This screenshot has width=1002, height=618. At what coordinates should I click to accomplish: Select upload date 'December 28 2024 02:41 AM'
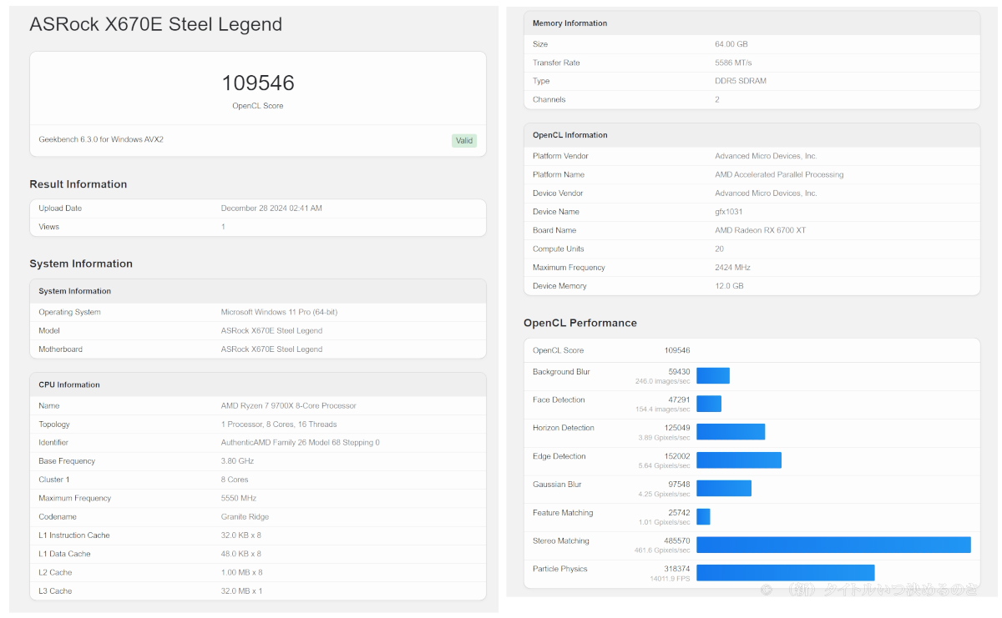pyautogui.click(x=271, y=209)
